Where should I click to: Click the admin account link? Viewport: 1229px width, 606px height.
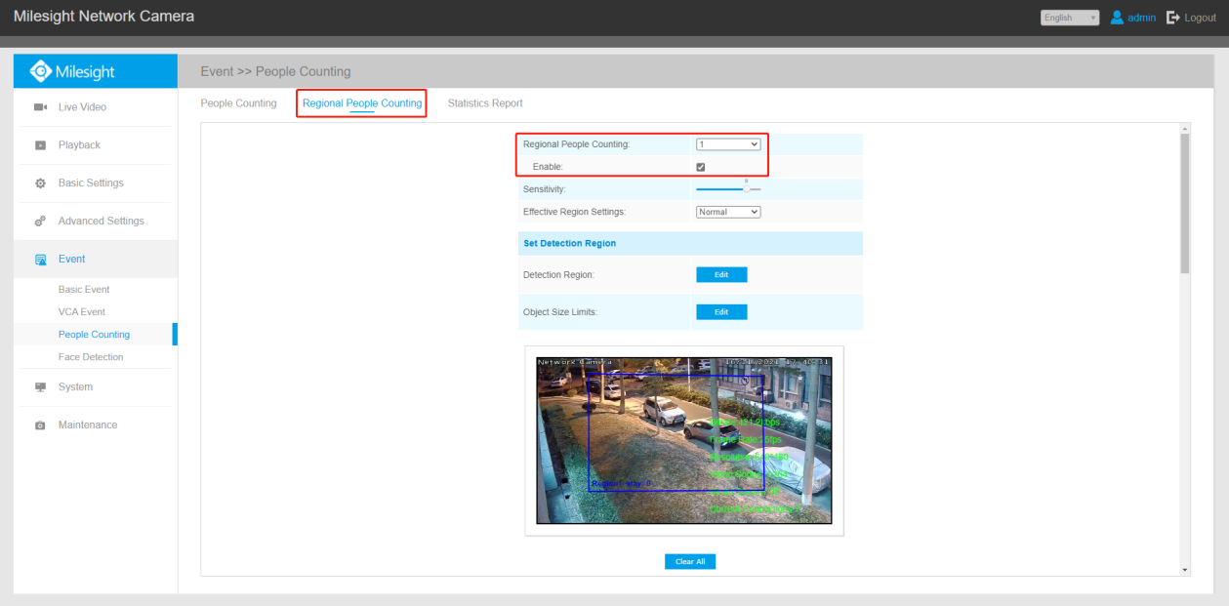click(1141, 18)
